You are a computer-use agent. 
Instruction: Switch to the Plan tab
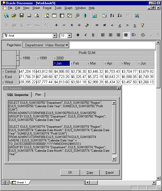tap(38, 95)
